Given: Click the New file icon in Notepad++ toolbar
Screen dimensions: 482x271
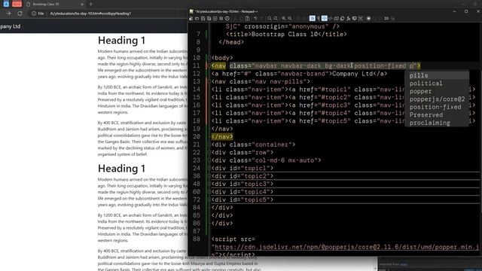Looking at the screenshot, I should (191, 18).
